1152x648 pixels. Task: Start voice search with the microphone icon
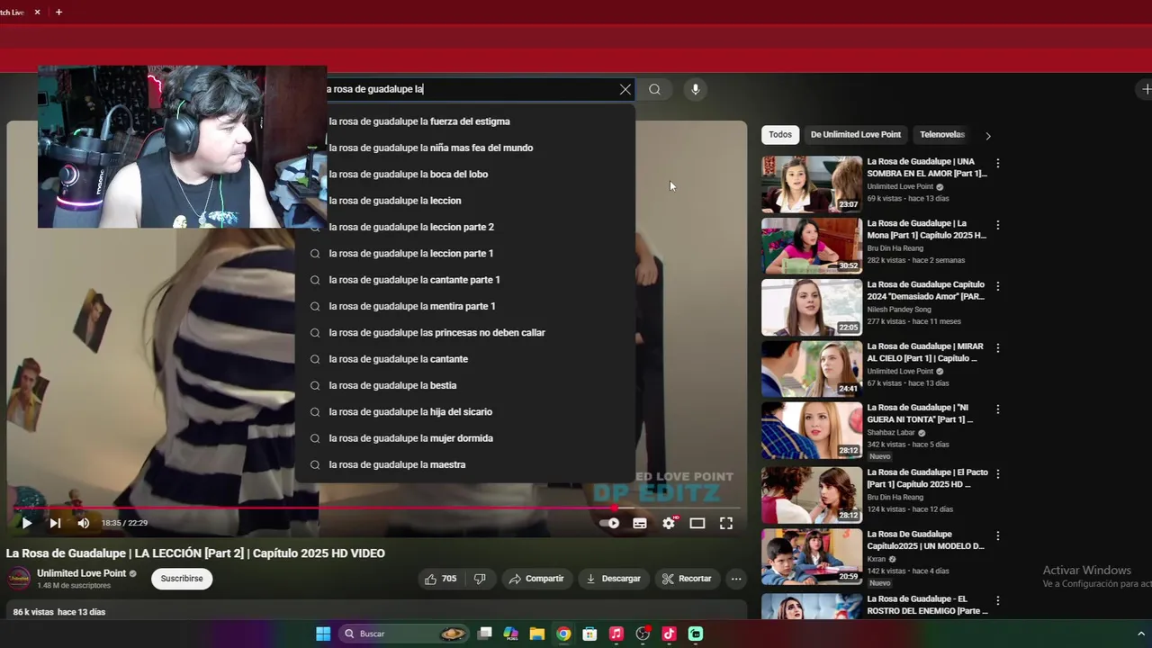coord(695,89)
